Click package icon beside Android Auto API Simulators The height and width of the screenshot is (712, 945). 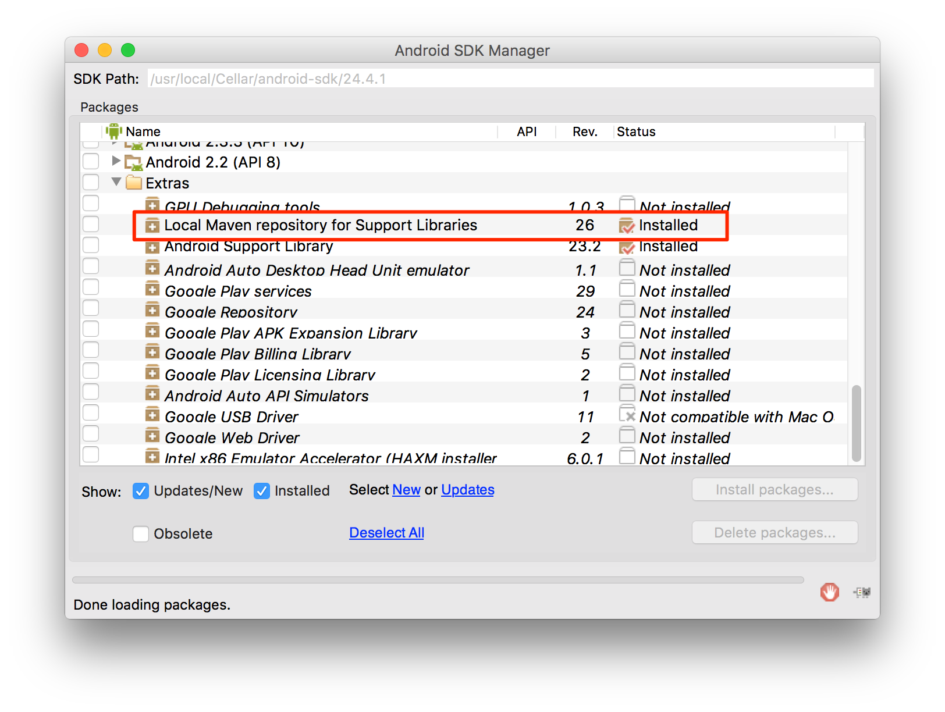152,393
